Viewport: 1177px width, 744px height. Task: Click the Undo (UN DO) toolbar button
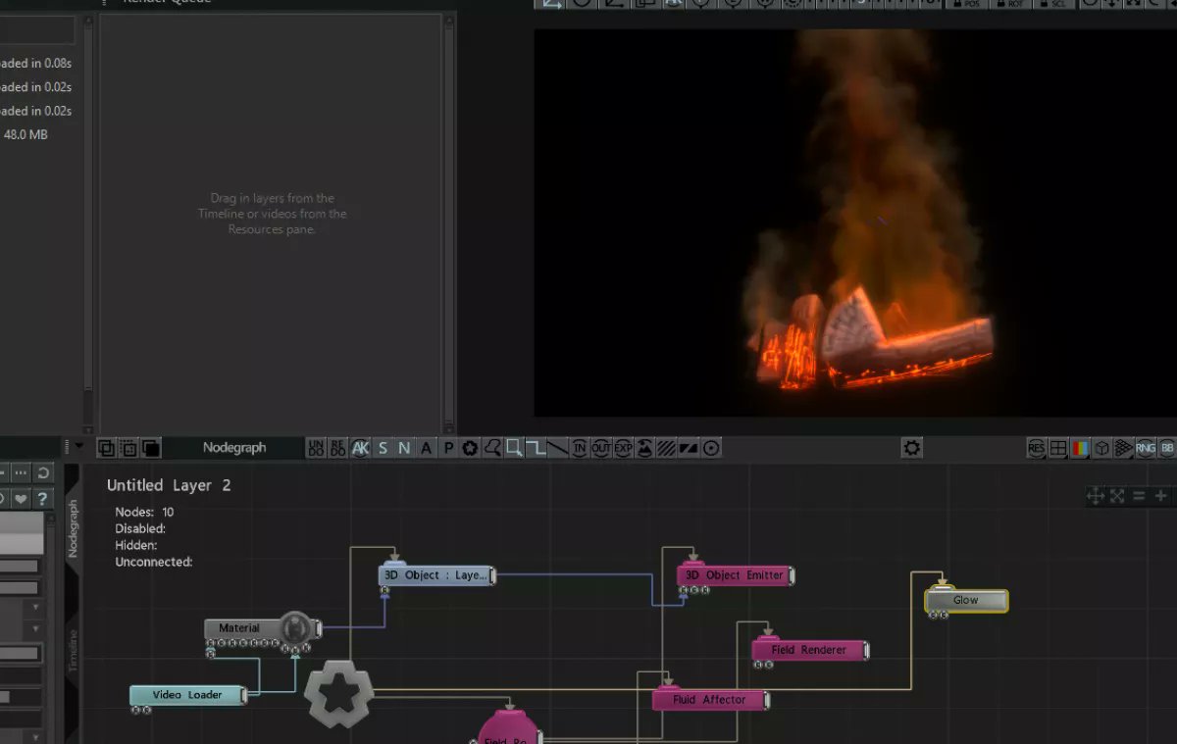tap(316, 448)
